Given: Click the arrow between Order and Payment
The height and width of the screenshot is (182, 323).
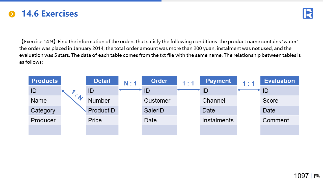Looking at the screenshot, I should 189,89.
